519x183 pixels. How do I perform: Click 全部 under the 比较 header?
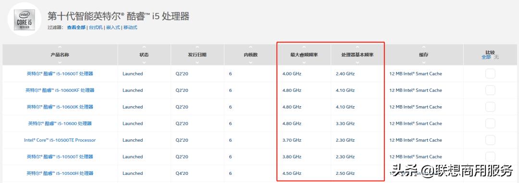pyautogui.click(x=486, y=57)
